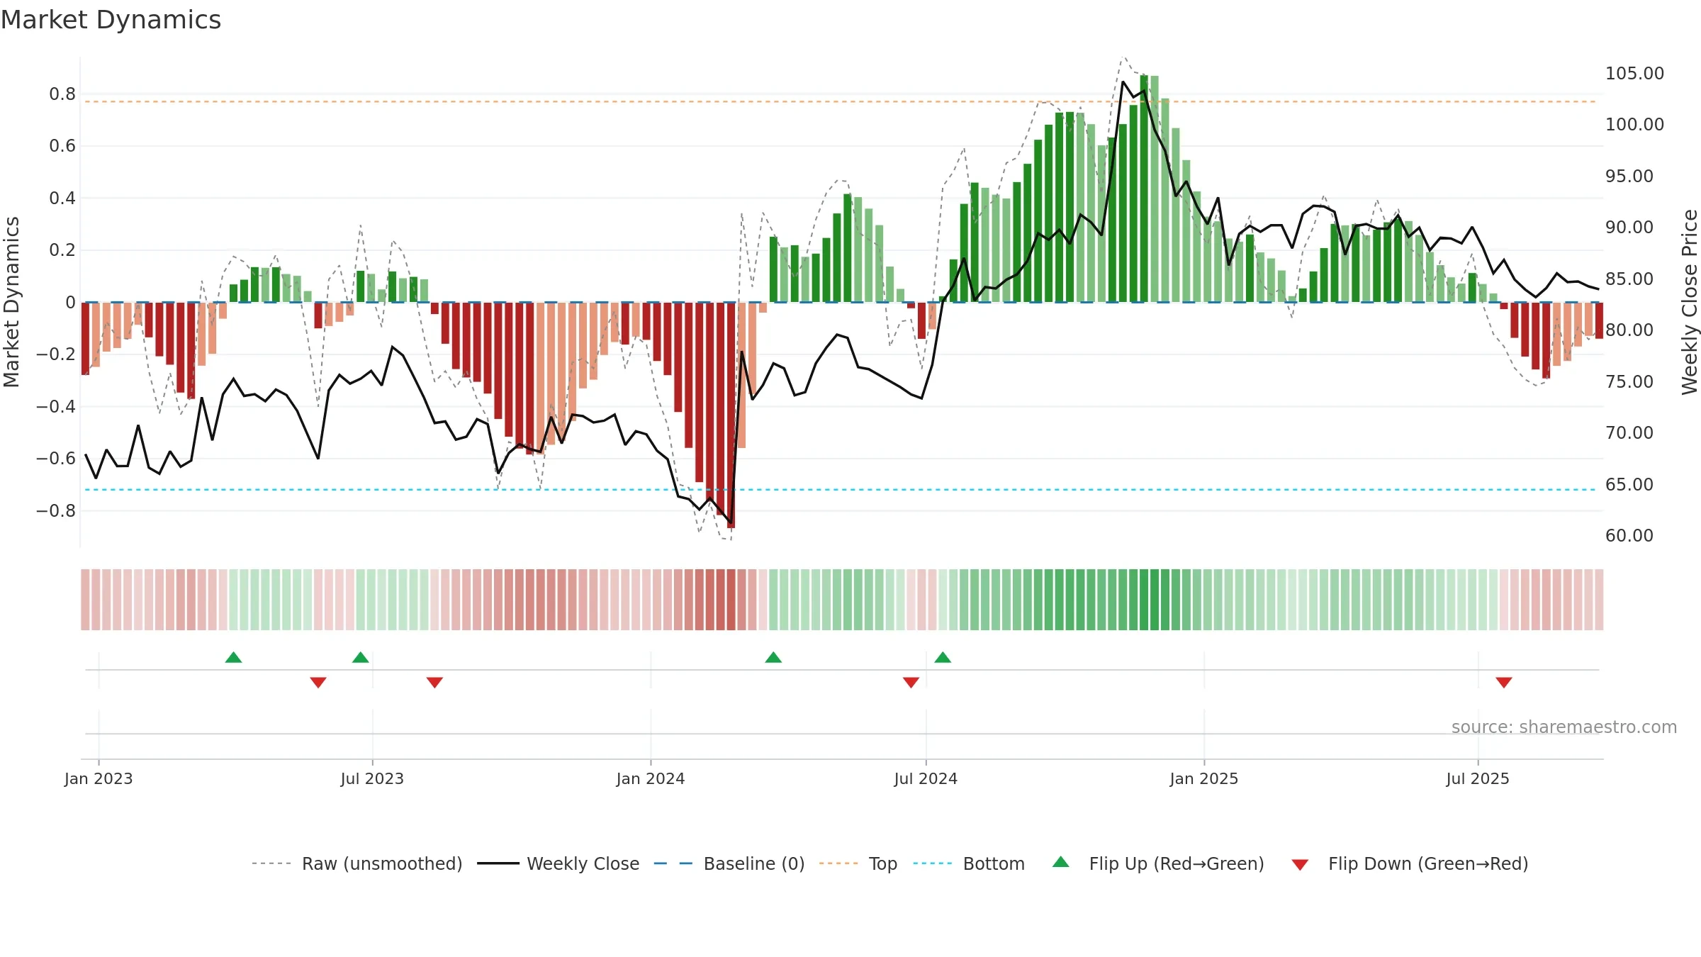
Task: Click the 'Jul 2025' x-axis label
Action: (x=1478, y=778)
